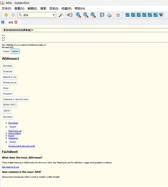Open the 文件(F) menu
The height and width of the screenshot is (187, 168).
pyautogui.click(x=6, y=9)
